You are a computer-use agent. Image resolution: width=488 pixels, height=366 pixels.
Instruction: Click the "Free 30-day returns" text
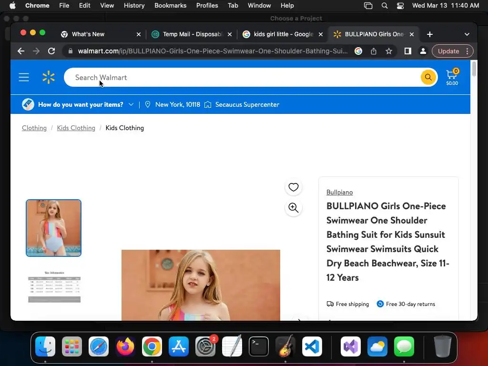tap(410, 304)
